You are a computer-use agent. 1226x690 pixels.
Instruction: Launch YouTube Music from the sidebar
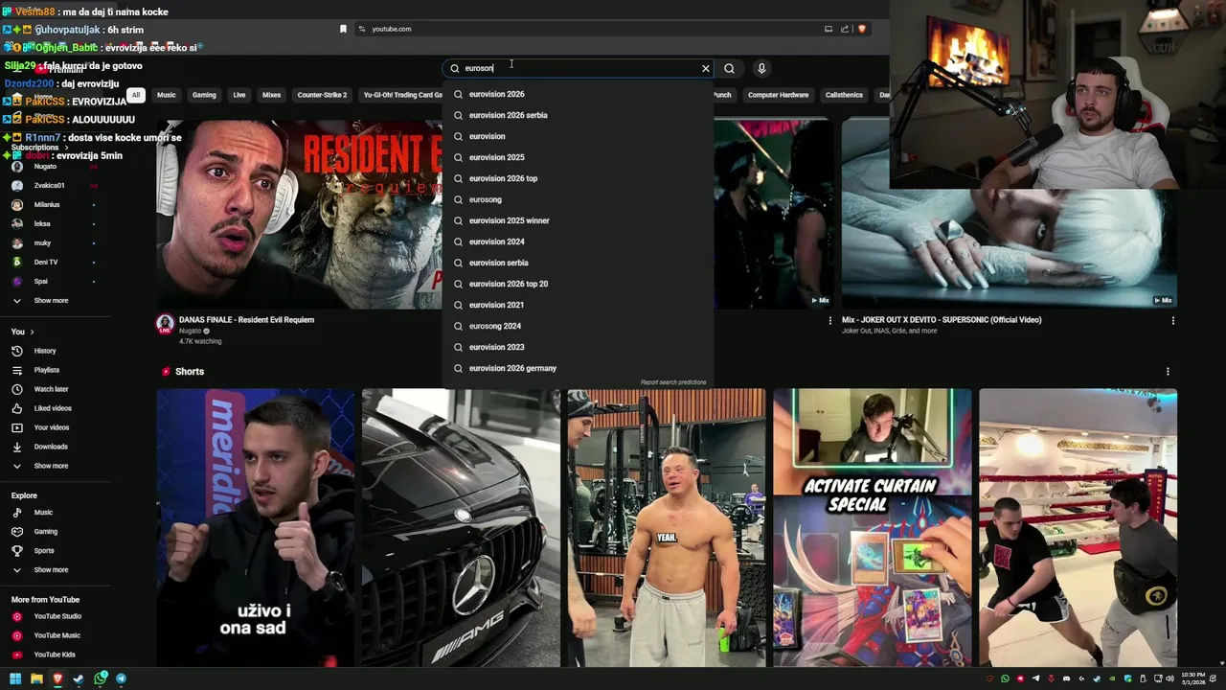coord(56,635)
